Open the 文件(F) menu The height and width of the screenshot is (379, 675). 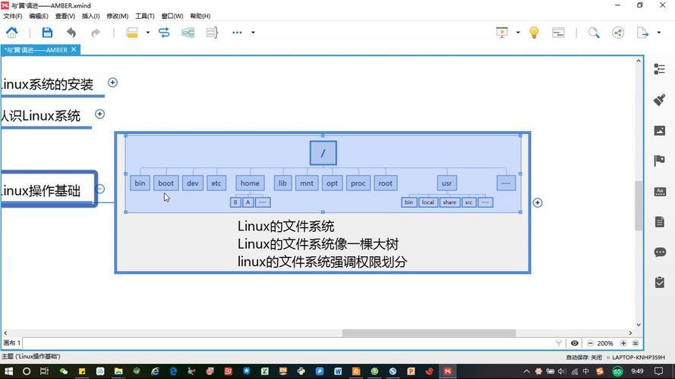[12, 16]
